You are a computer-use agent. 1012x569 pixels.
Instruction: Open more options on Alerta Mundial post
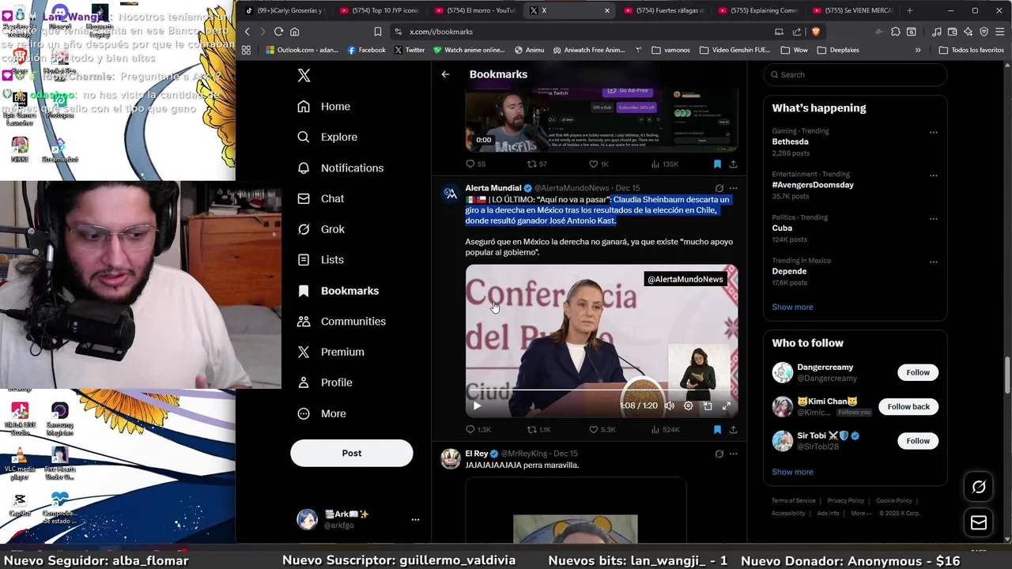(733, 188)
